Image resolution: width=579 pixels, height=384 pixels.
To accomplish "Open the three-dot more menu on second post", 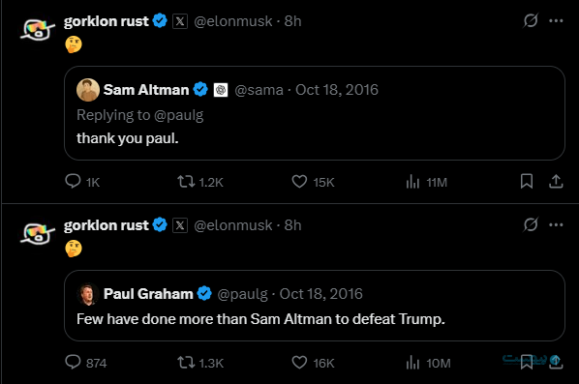I will tap(556, 224).
